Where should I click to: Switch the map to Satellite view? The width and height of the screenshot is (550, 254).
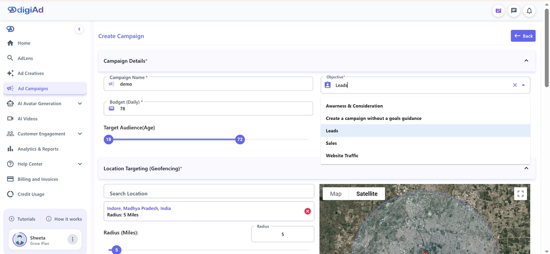point(367,194)
